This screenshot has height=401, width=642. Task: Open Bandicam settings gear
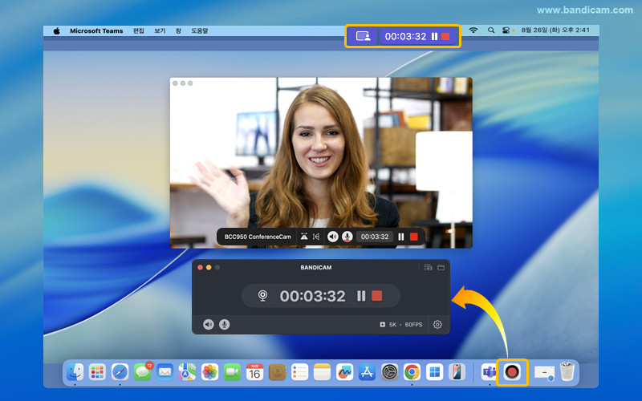pyautogui.click(x=437, y=325)
